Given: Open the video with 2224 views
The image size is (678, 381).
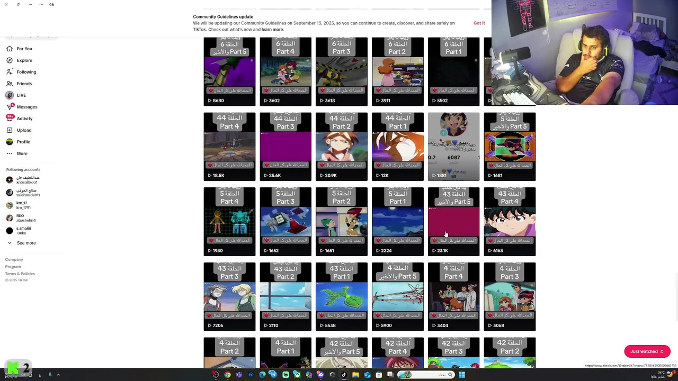Looking at the screenshot, I should click(398, 222).
